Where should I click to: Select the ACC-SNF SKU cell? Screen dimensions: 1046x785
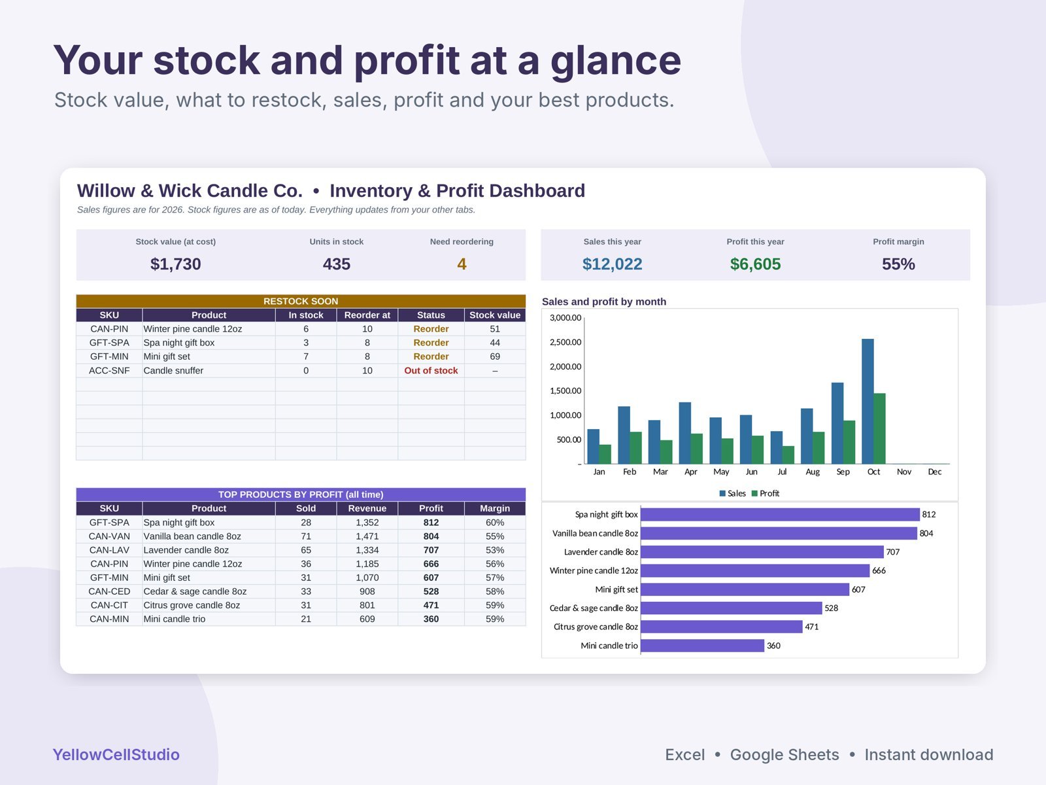point(109,370)
